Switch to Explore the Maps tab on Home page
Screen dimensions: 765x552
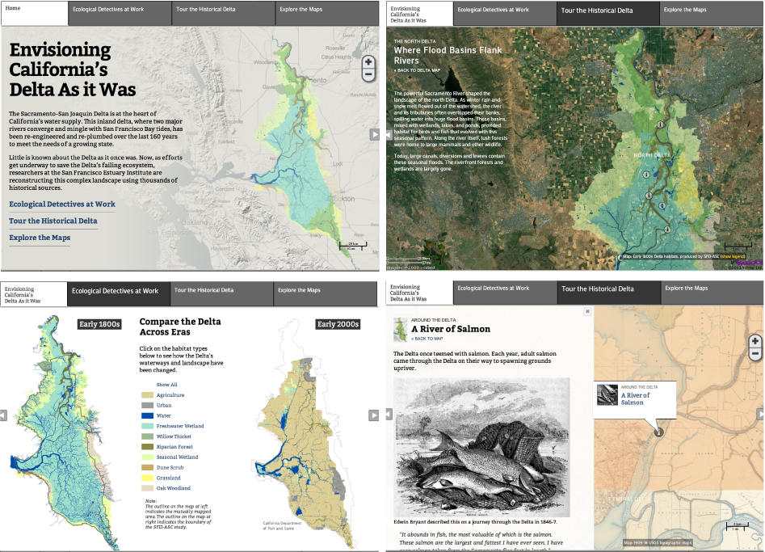pyautogui.click(x=327, y=13)
